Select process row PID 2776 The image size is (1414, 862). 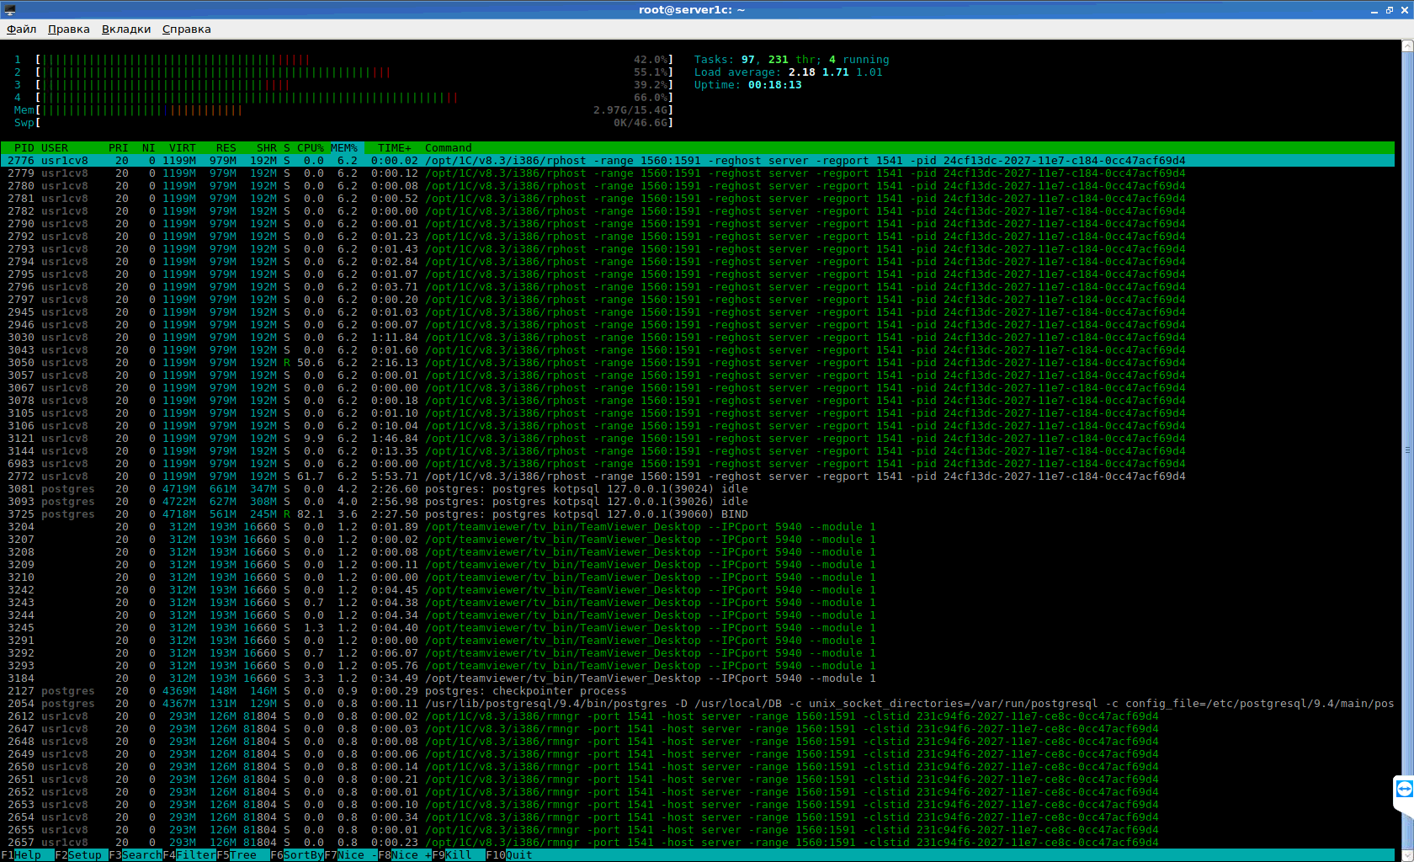pyautogui.click(x=697, y=161)
